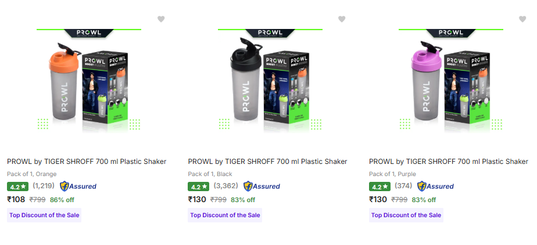Open orange PROWL shaker title link

[x=87, y=162]
